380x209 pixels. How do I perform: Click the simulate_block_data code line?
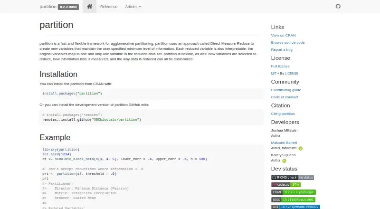(x=124, y=159)
